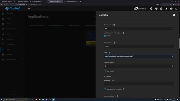Screen dimensions: 180x101
Task: Open the Windows notification center
Action: 178,100
